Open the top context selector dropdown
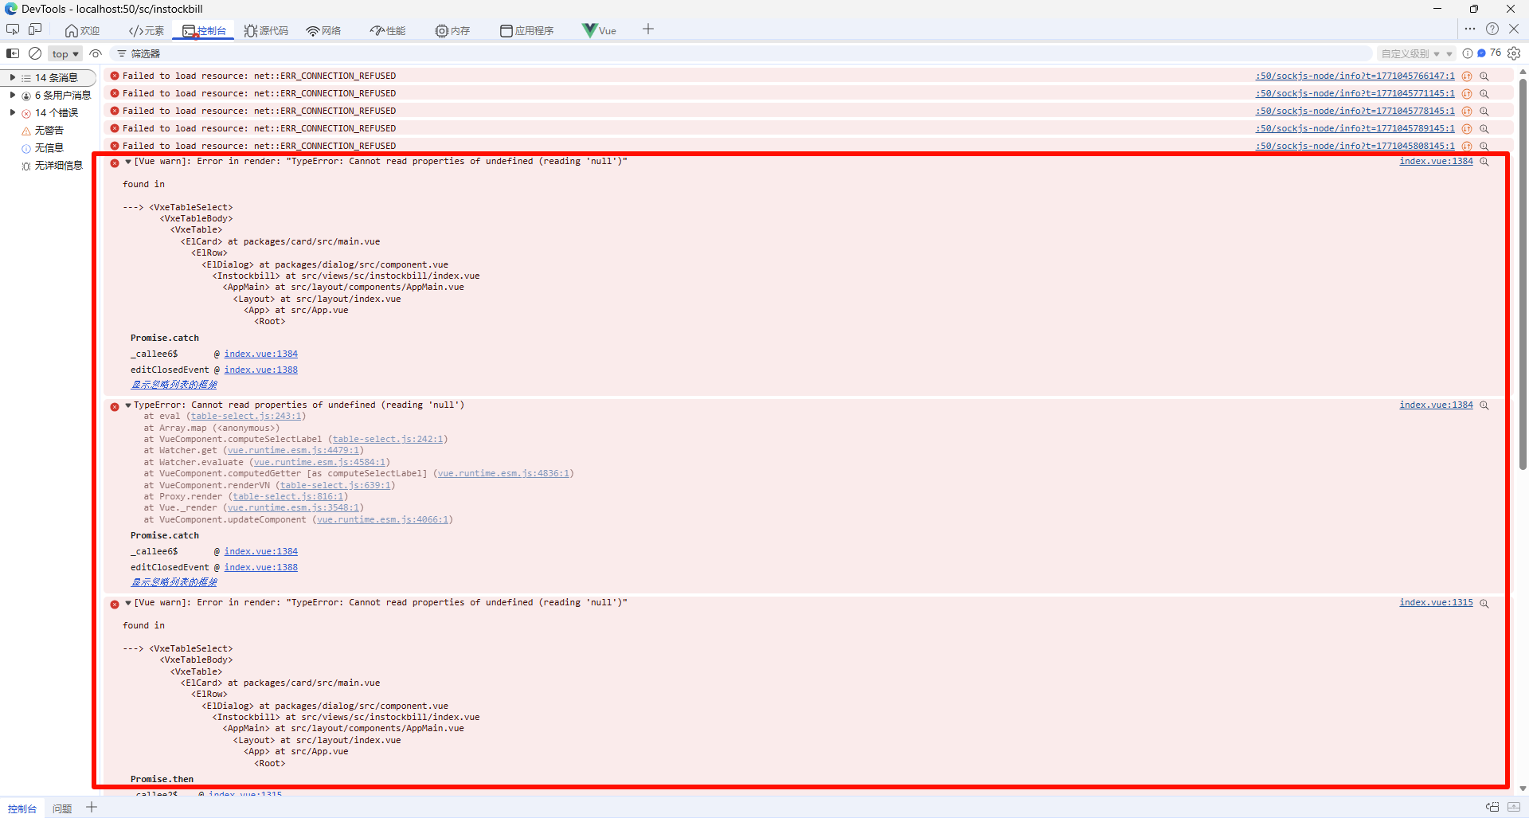 coord(65,54)
